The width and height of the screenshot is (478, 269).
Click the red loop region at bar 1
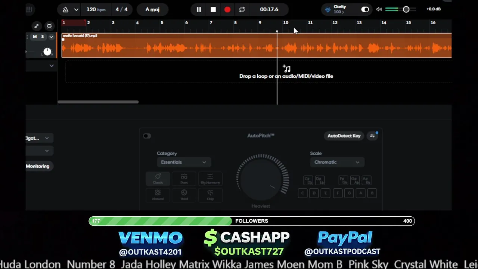tap(74, 23)
